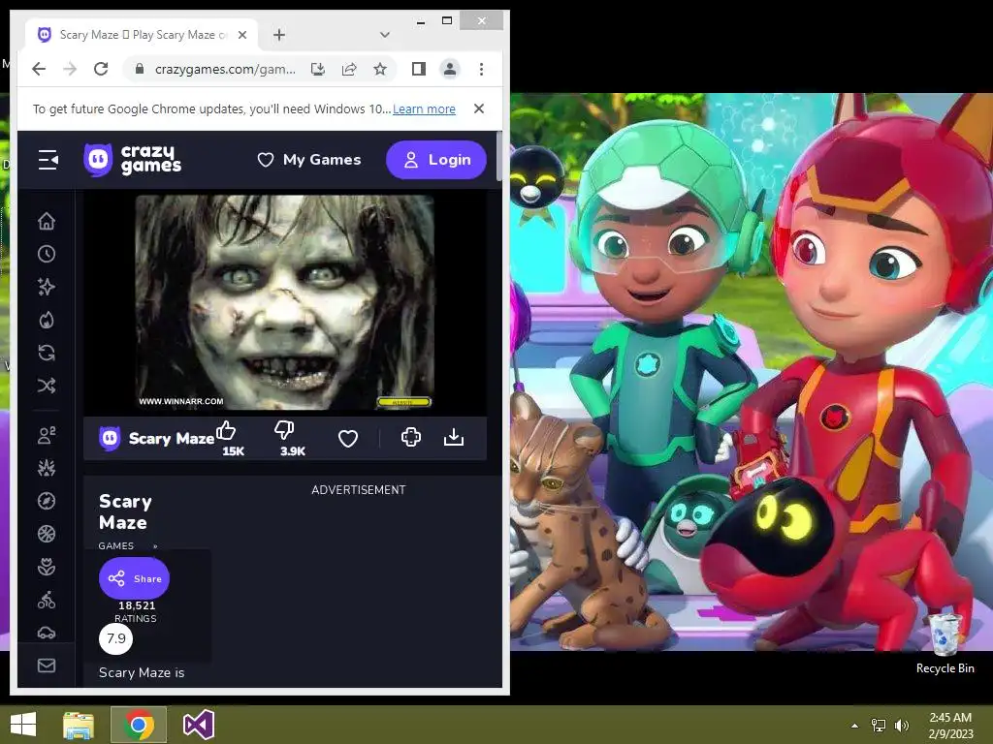Open Contact envelope icon in sidebar

tap(47, 666)
